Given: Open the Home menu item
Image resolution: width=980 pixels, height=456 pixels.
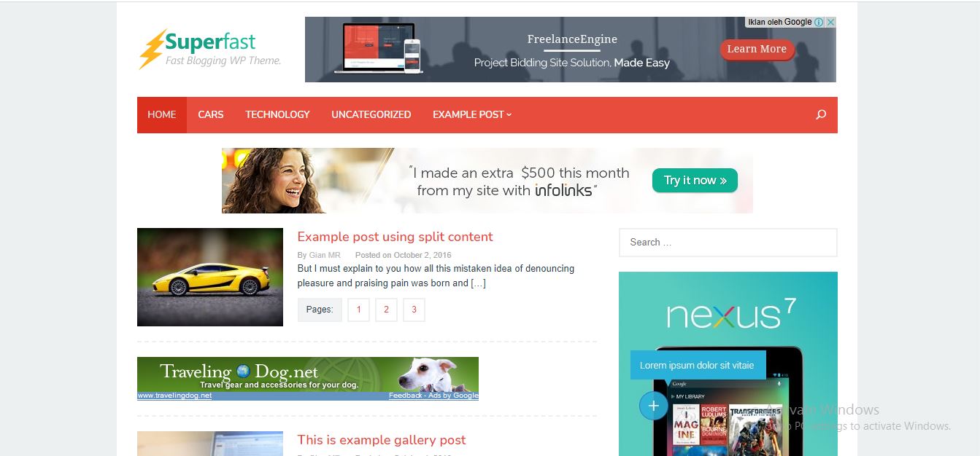Looking at the screenshot, I should pyautogui.click(x=162, y=114).
